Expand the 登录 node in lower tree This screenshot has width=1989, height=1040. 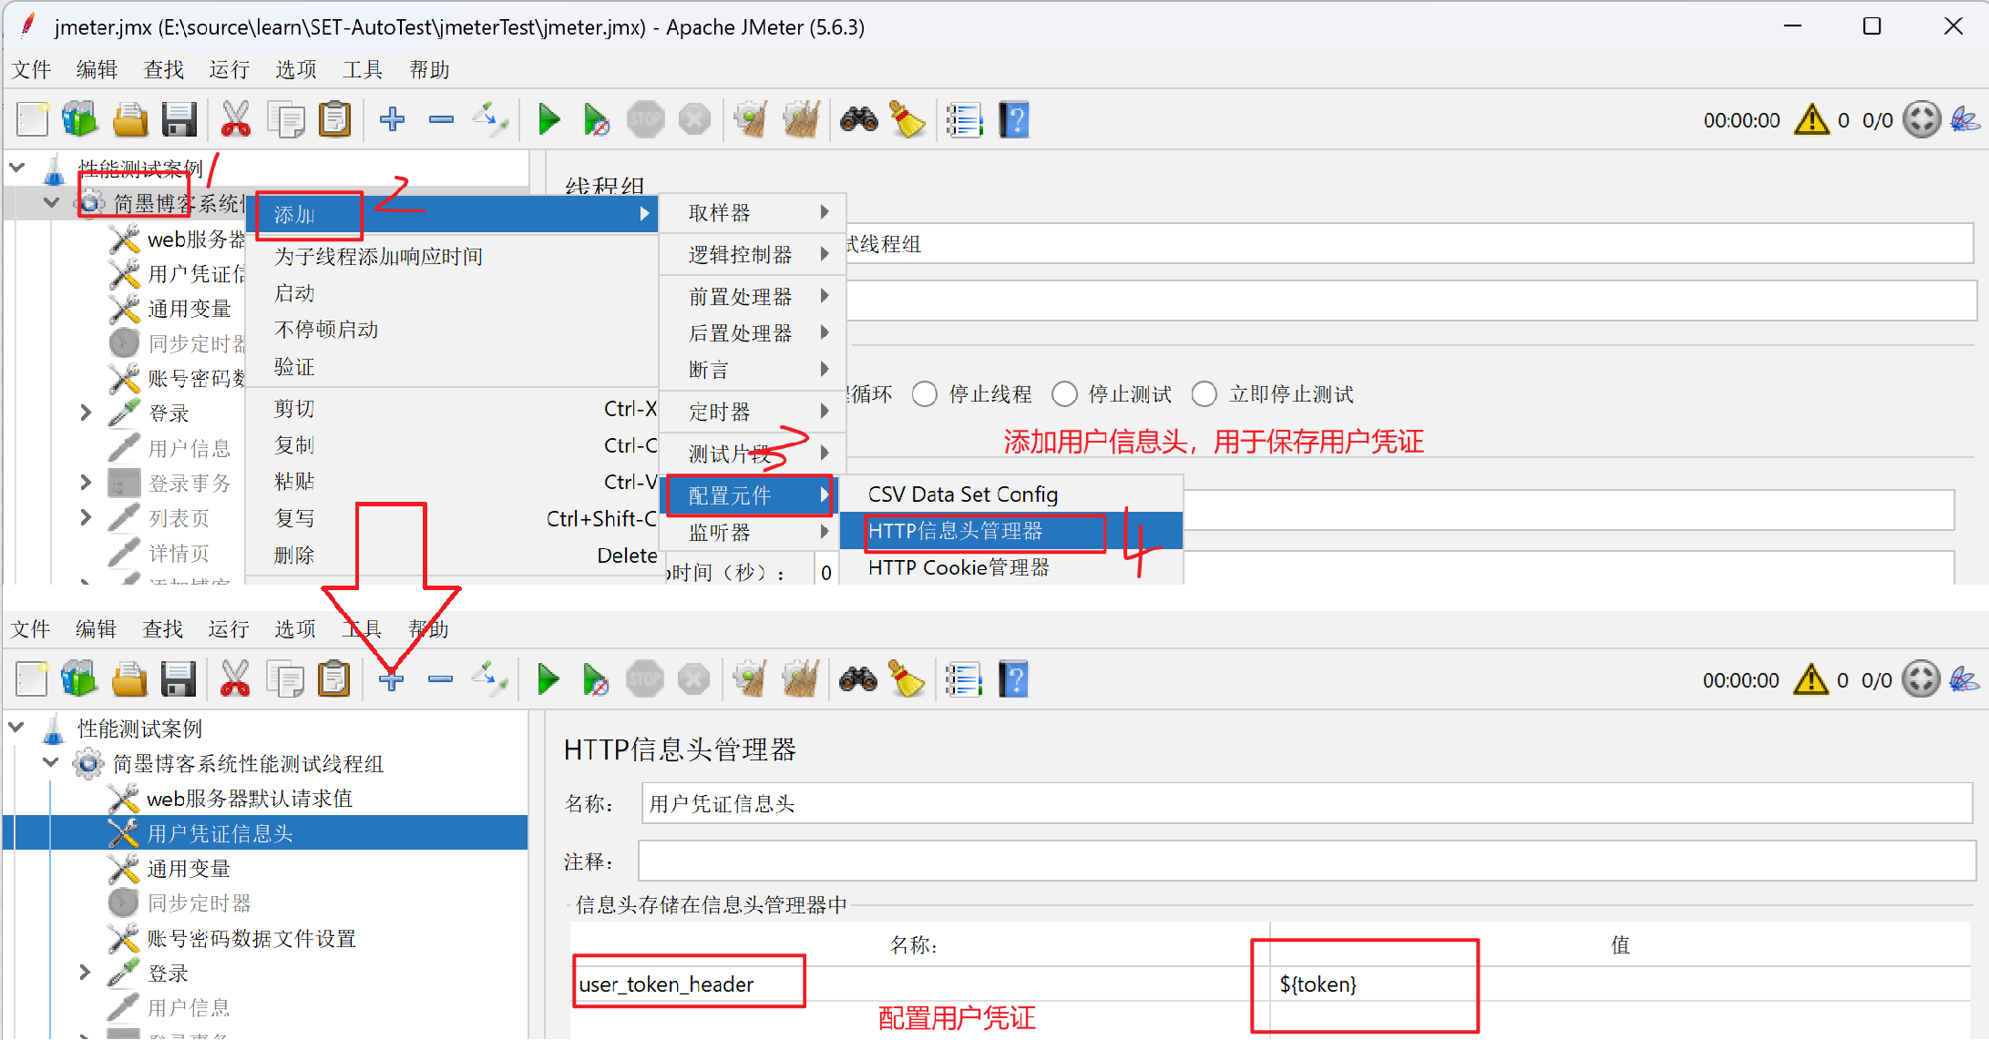86,973
